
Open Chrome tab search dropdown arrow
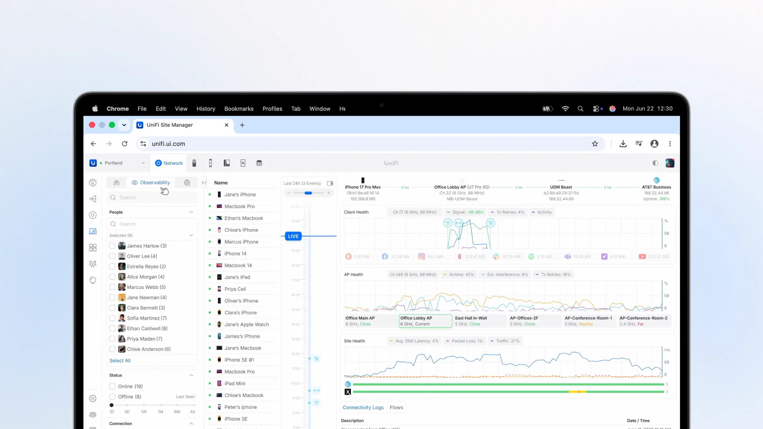124,125
